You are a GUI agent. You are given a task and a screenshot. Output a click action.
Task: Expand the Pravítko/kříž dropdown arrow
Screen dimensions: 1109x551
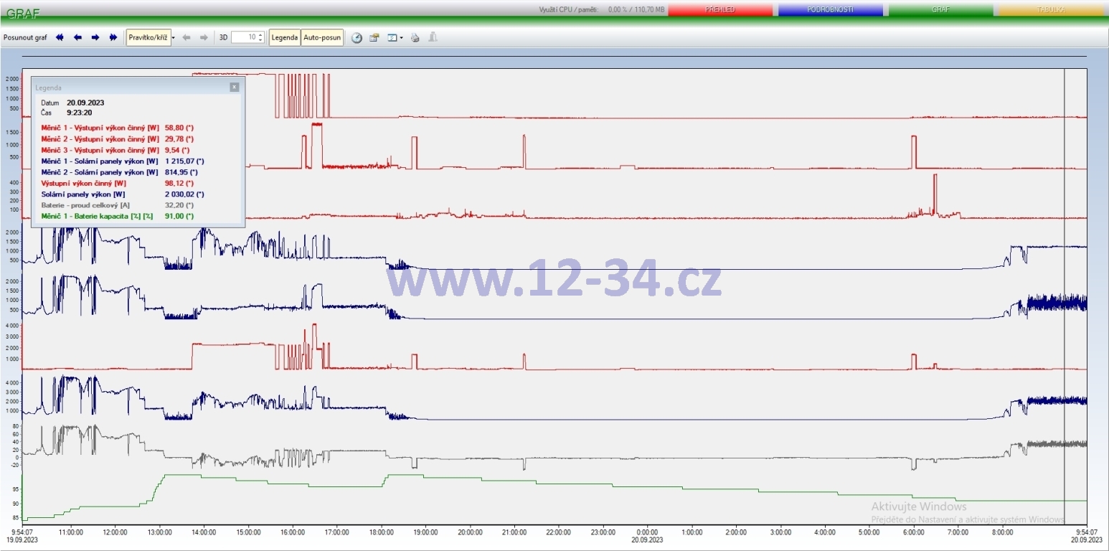pos(174,37)
